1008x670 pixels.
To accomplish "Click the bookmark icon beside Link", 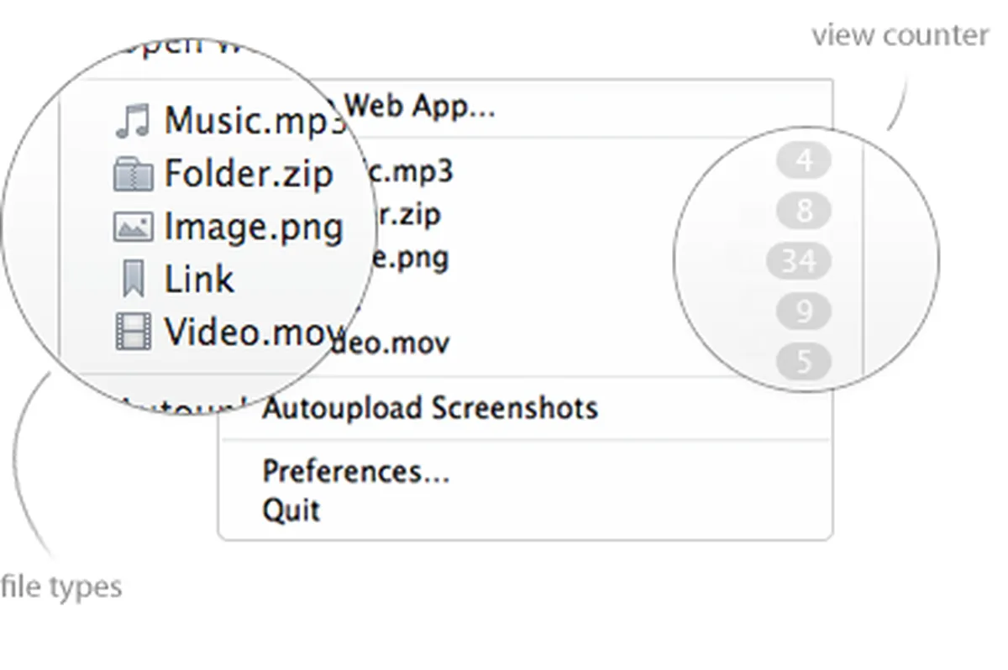I will click(133, 280).
